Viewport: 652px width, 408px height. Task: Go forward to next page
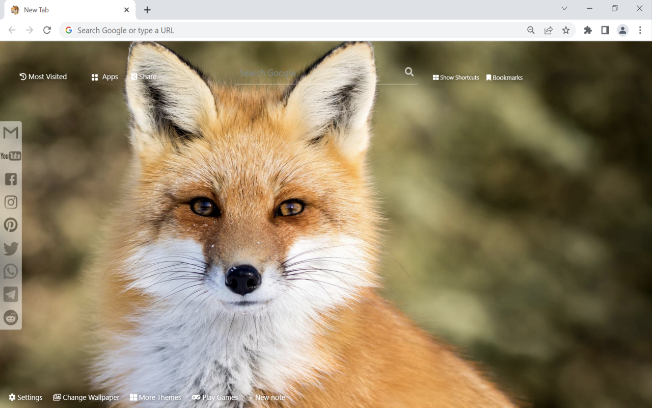pyautogui.click(x=30, y=30)
